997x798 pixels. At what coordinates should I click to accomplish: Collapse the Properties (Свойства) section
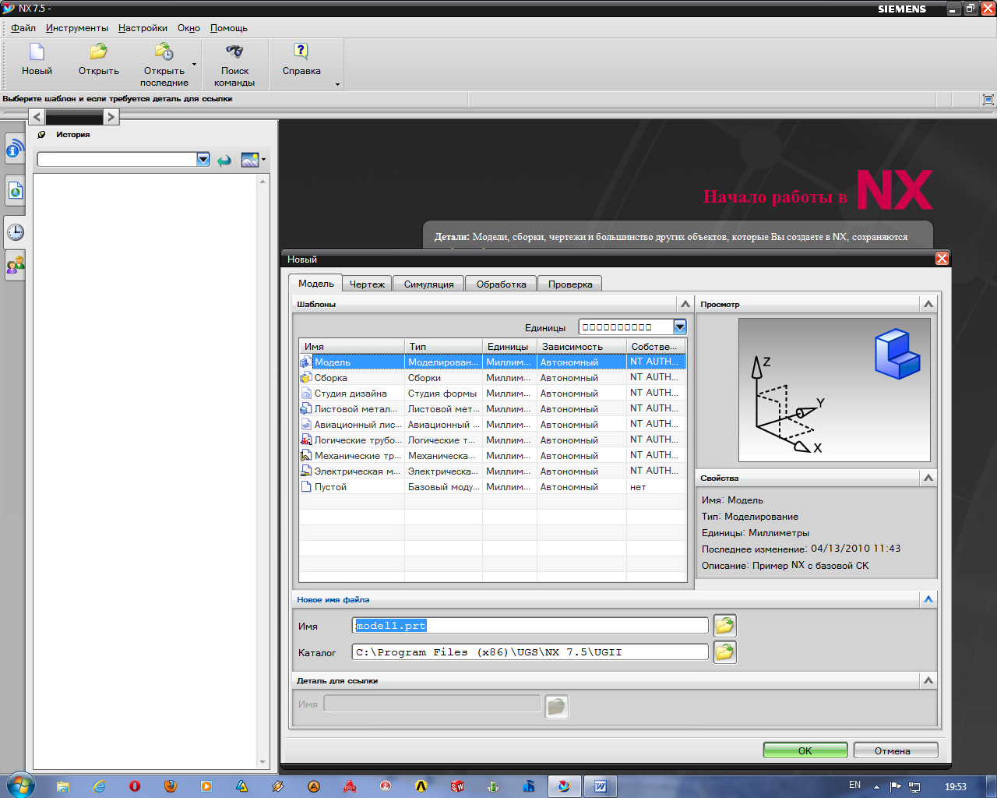pyautogui.click(x=928, y=478)
